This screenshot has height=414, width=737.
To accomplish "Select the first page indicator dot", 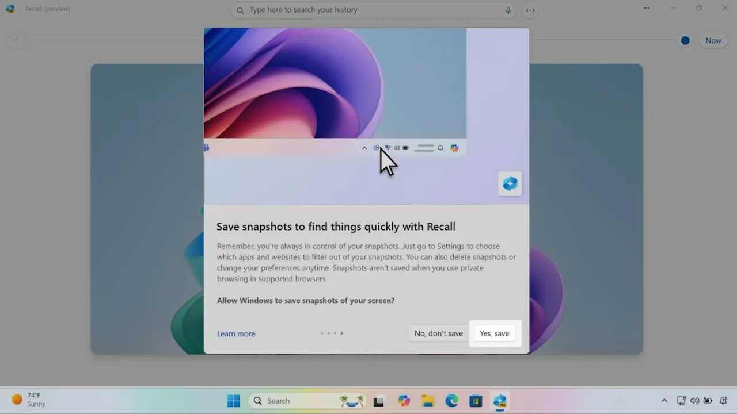I will (322, 333).
